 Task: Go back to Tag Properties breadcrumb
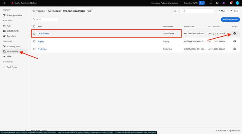pyautogui.click(x=39, y=11)
